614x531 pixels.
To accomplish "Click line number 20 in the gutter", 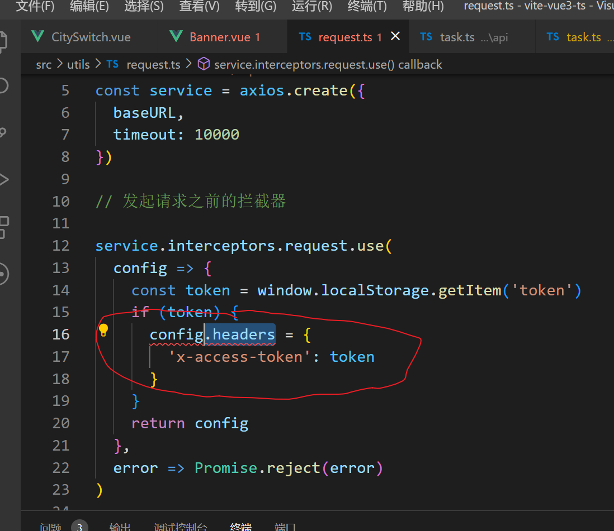I will pyautogui.click(x=61, y=423).
